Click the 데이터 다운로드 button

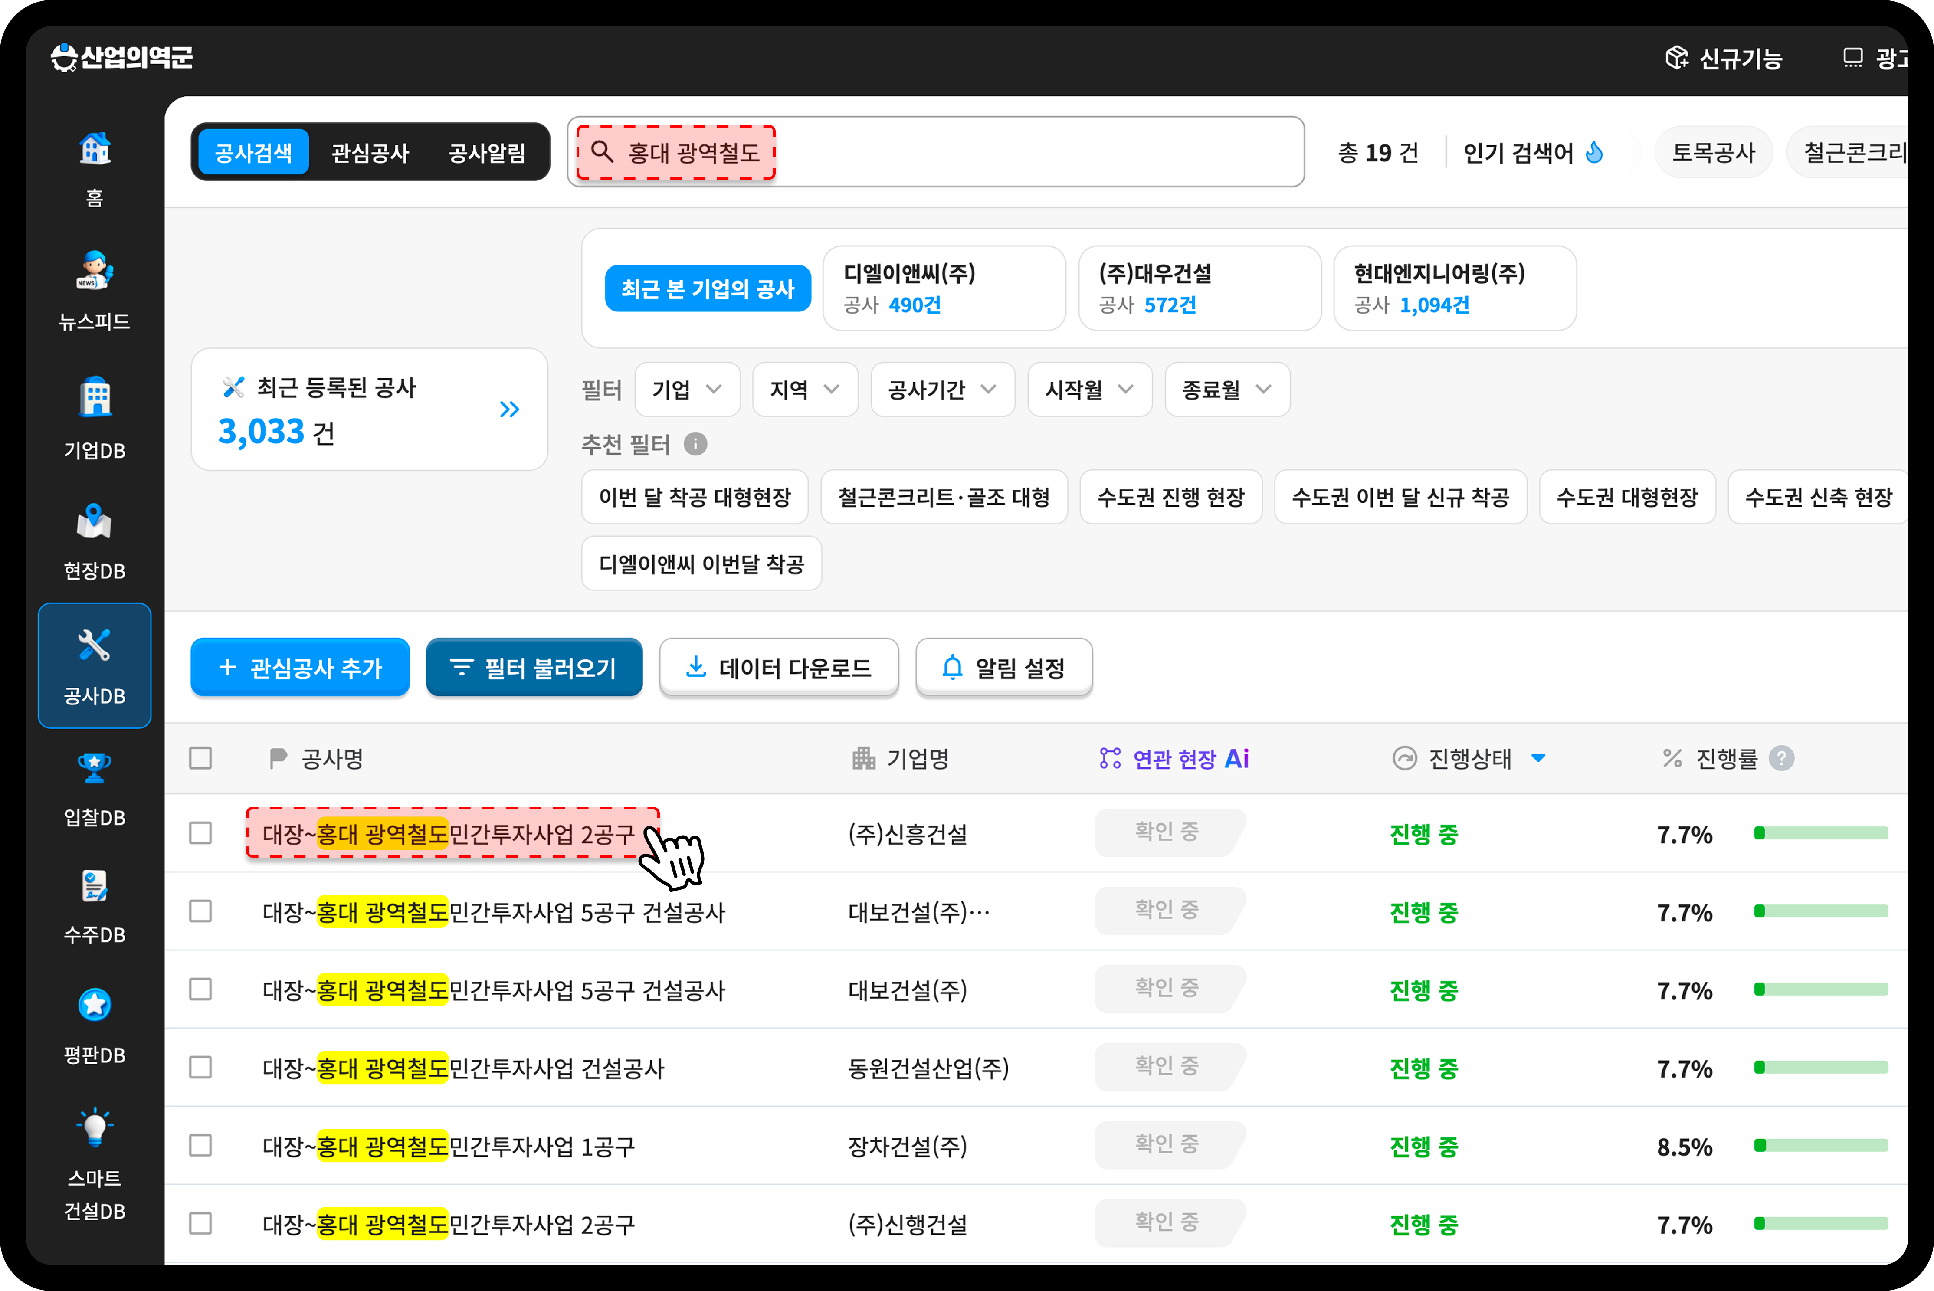(779, 668)
